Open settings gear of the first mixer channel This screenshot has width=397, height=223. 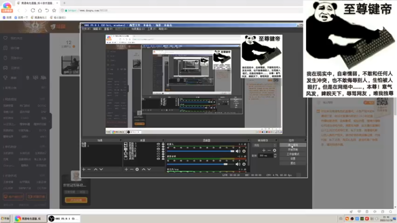click(244, 151)
